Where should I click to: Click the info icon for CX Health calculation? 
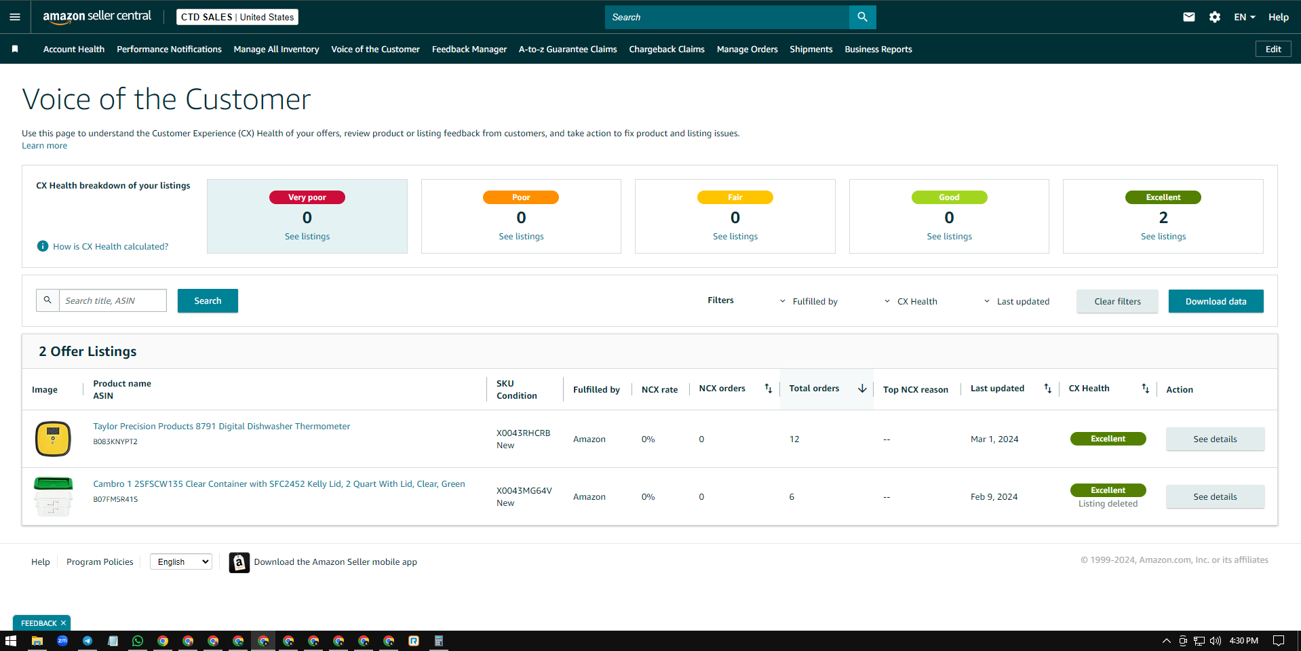coord(43,246)
